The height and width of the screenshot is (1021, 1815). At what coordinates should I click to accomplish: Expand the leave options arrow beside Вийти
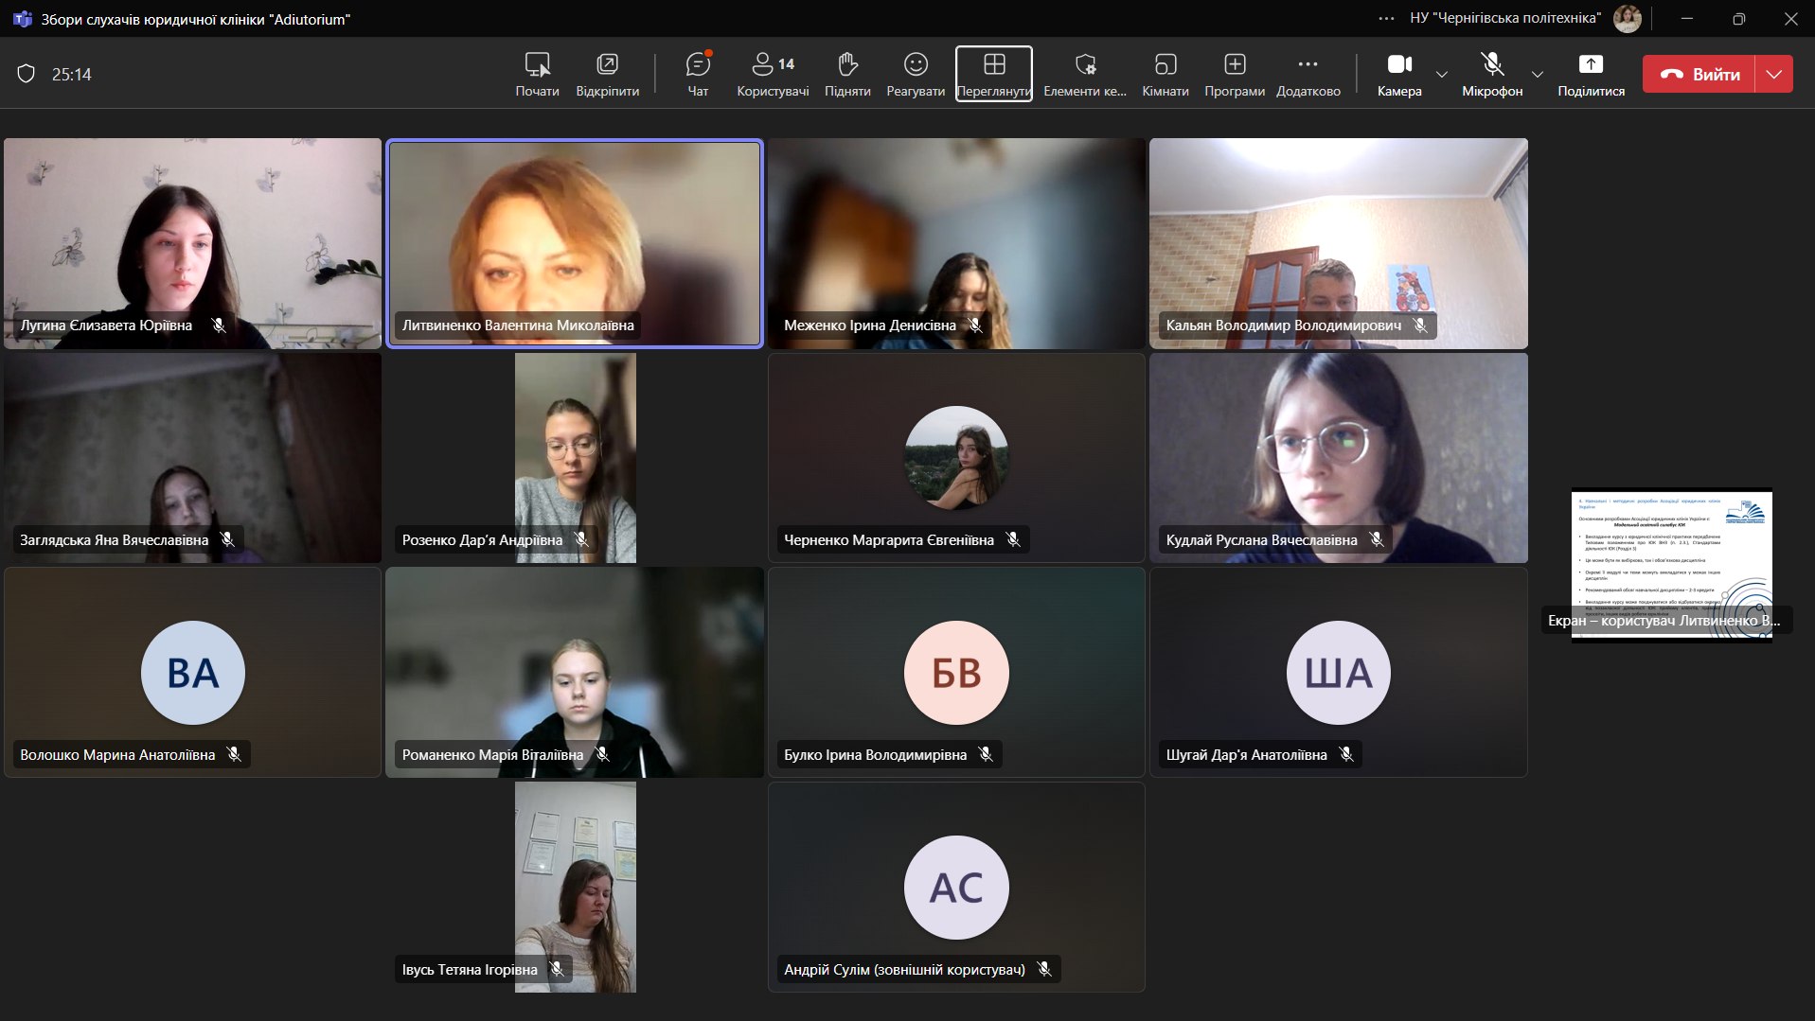(x=1774, y=74)
